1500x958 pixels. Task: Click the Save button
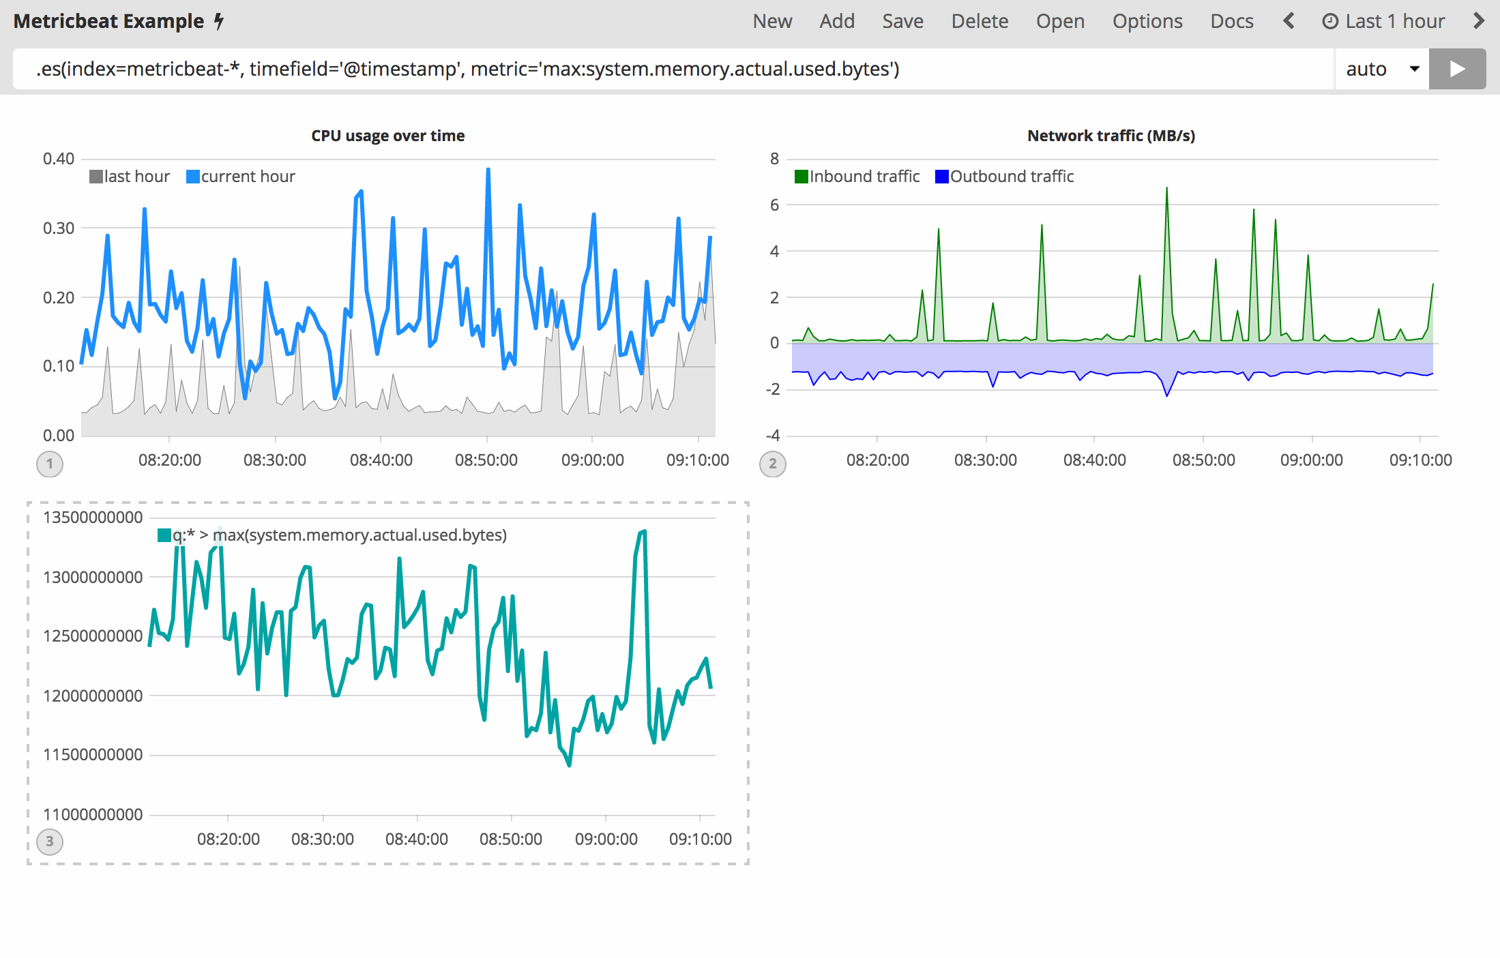[x=902, y=21]
